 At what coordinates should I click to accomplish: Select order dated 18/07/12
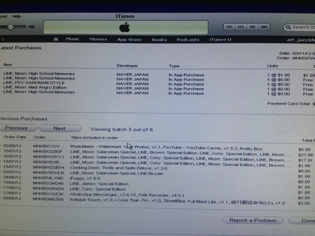tap(12, 162)
